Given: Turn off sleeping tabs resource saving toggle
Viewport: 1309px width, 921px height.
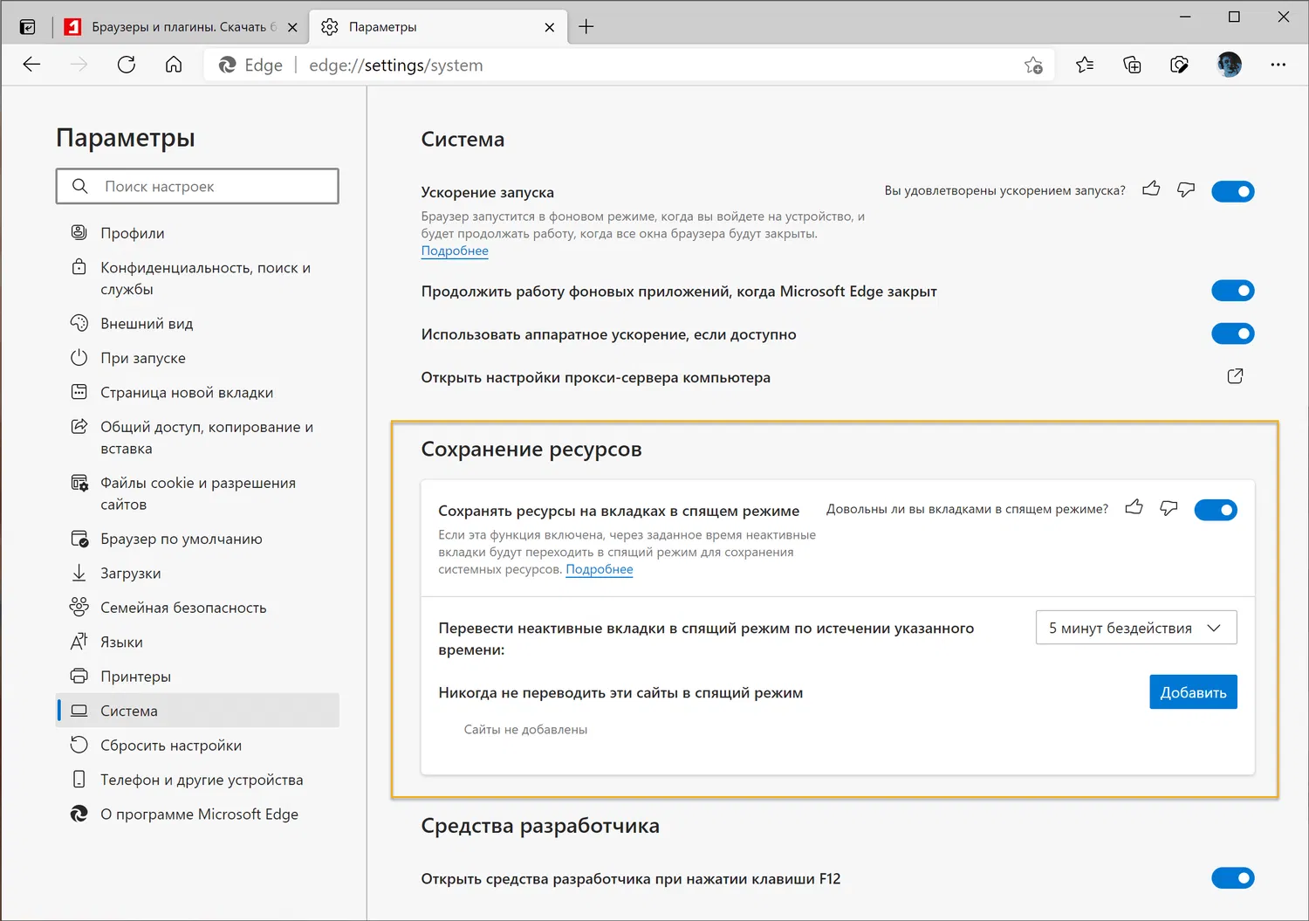Looking at the screenshot, I should click(x=1215, y=510).
